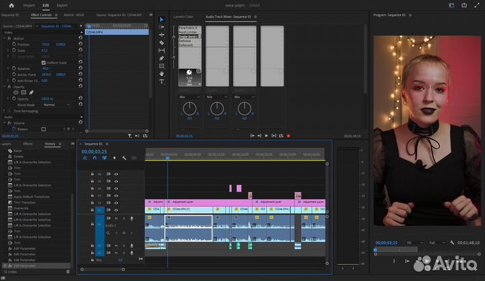Open the Fit zoom level dropdown
Viewport: 485px width, 281px height.
pyautogui.click(x=414, y=242)
